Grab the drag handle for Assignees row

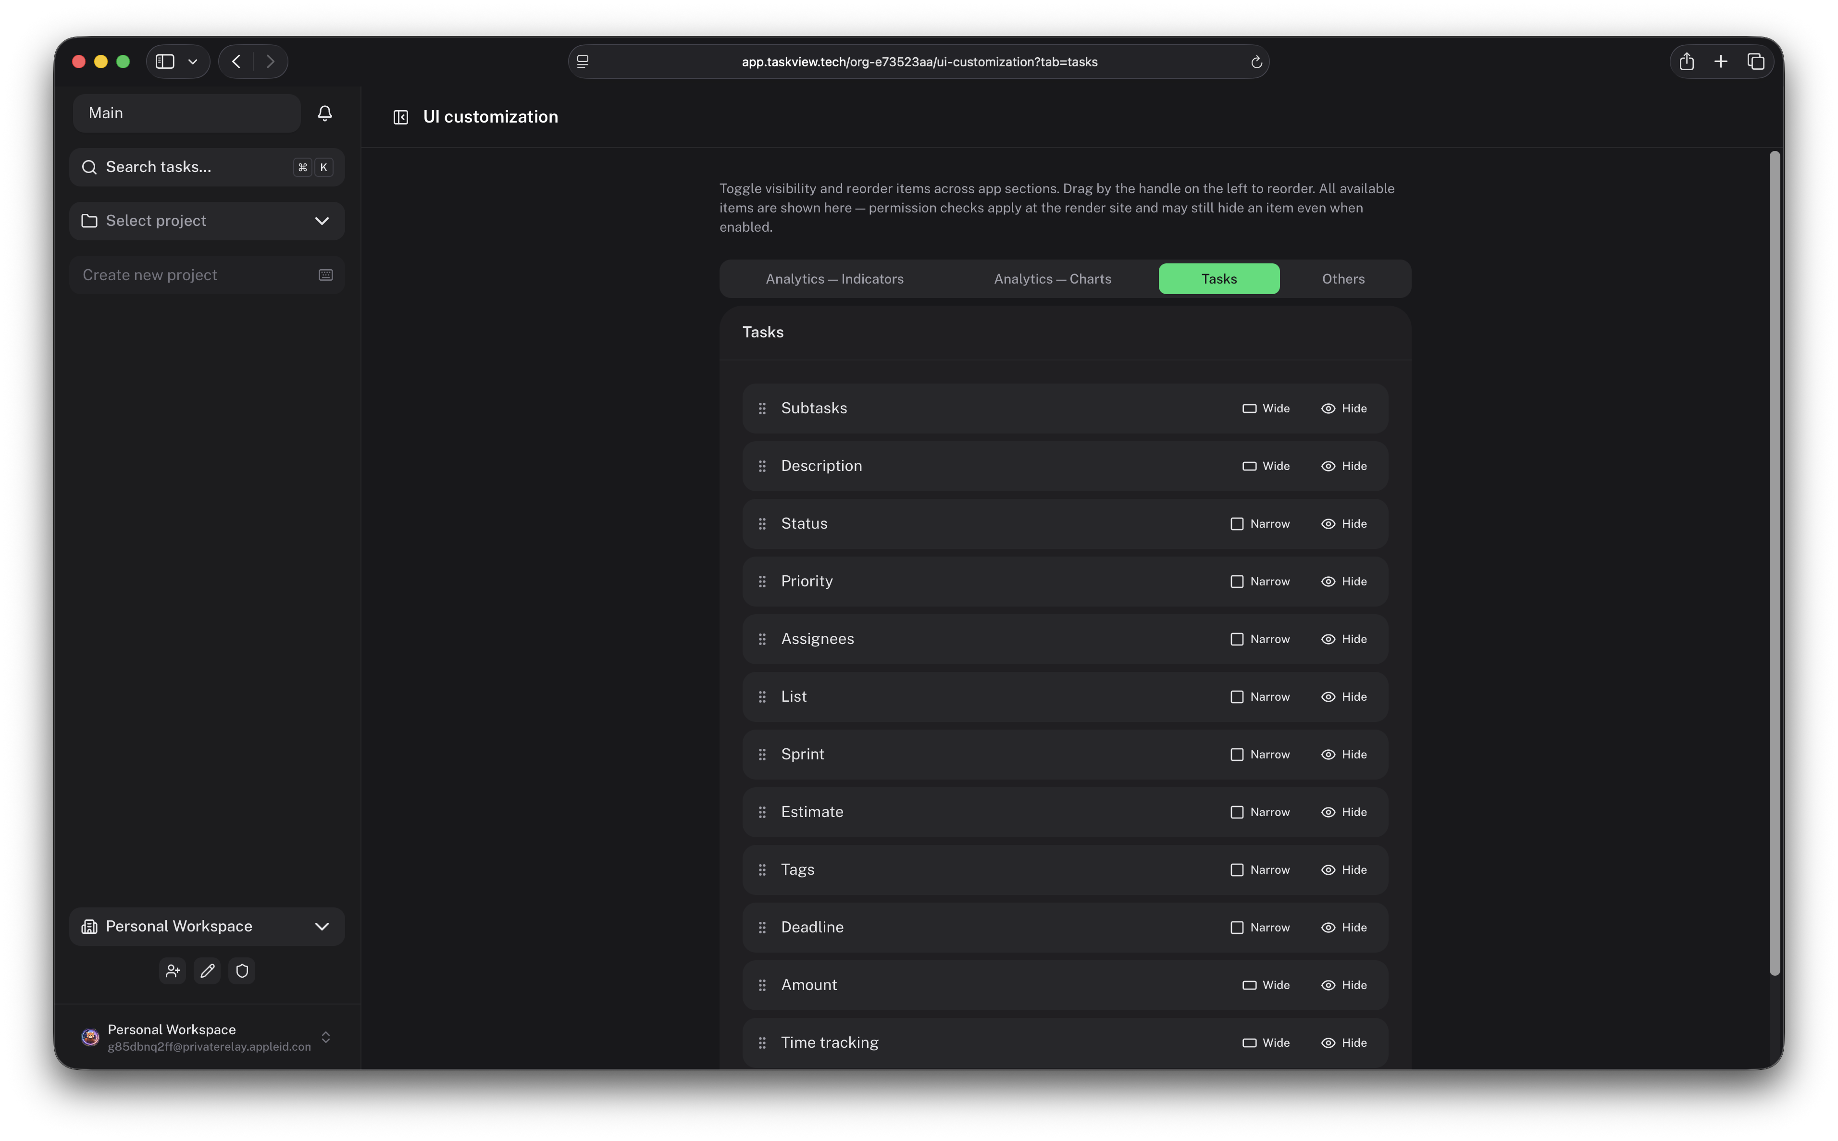click(x=762, y=639)
